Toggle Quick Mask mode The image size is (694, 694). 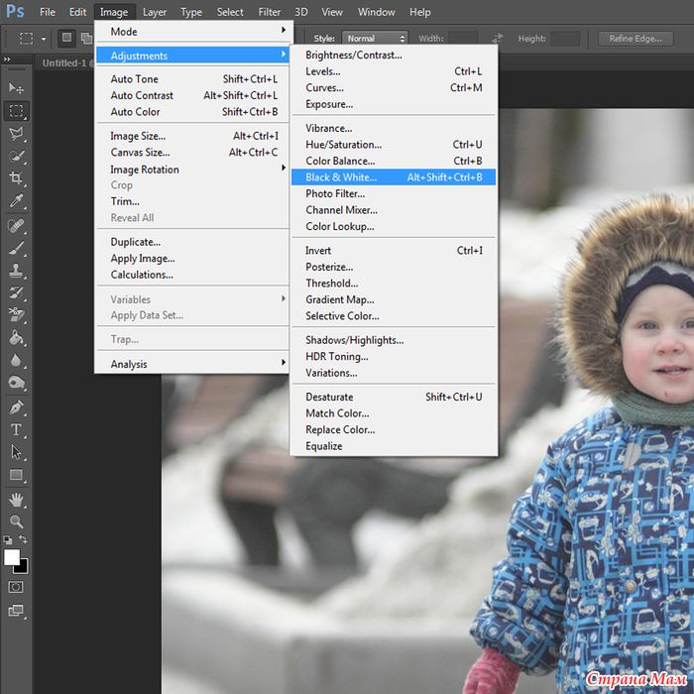click(x=16, y=587)
